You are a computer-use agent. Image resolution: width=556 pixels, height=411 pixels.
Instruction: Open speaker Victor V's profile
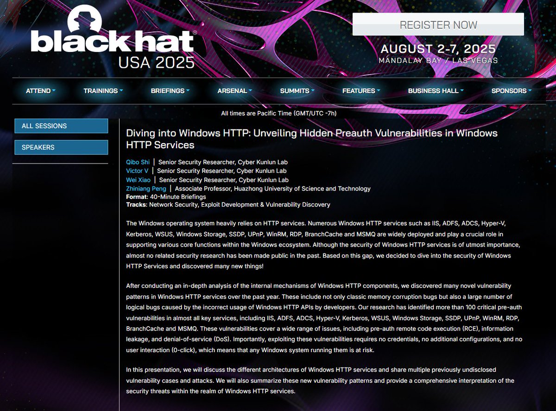(137, 171)
